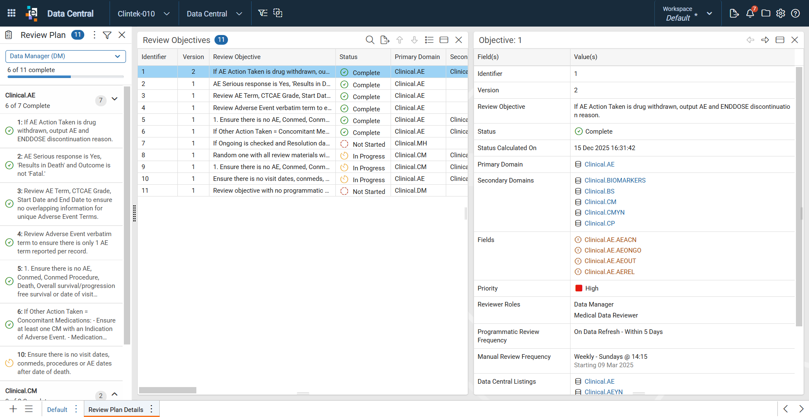
Task: Open the Clinical.AE.AEACN field link
Action: point(610,240)
